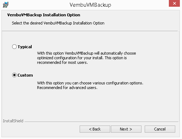This screenshot has width=182, height=139.
Task: Go to previous step with Back button
Action: coord(95,129)
